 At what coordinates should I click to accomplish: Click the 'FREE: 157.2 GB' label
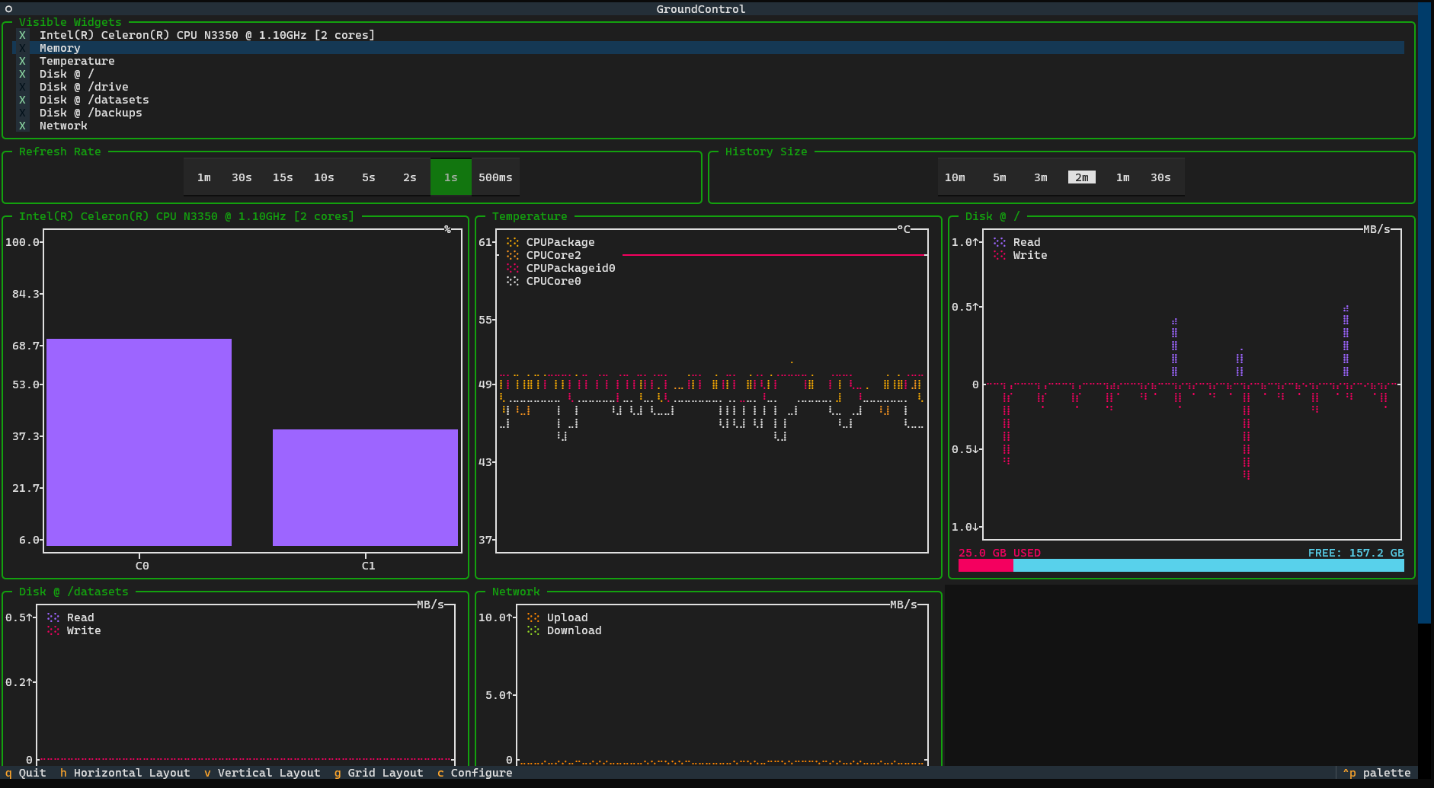tap(1356, 553)
